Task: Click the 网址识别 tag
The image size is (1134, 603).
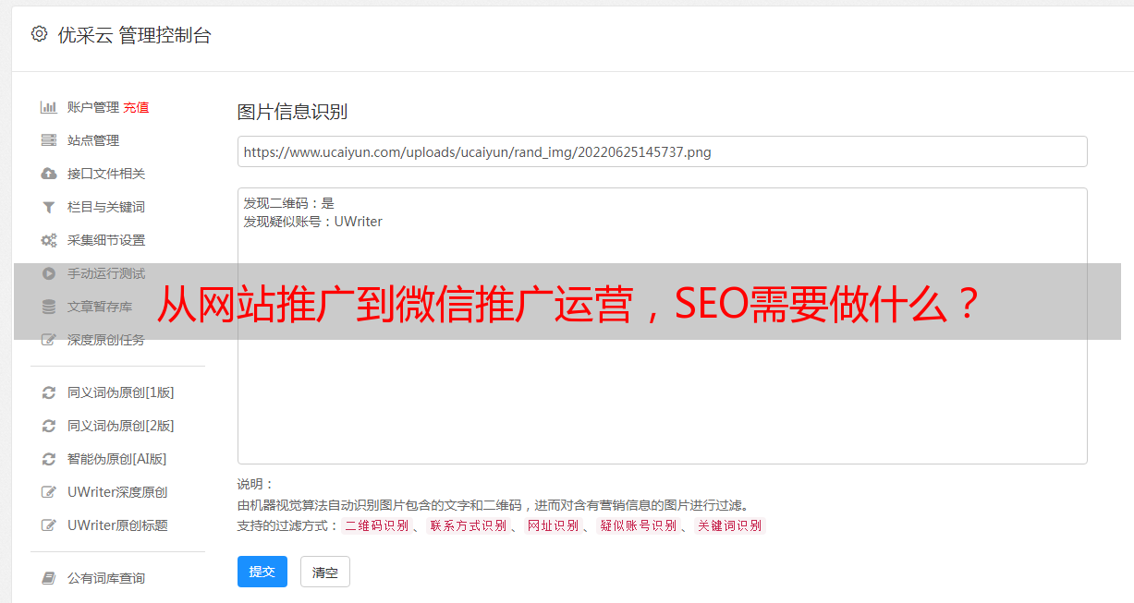Action: [553, 525]
